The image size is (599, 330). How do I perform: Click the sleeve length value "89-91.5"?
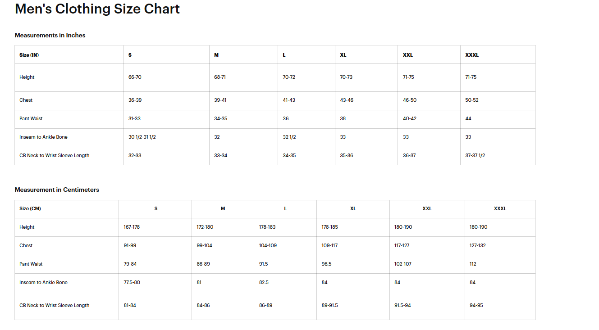click(329, 305)
